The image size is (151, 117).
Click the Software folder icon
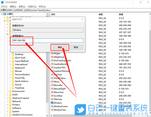pyautogui.click(x=10, y=108)
